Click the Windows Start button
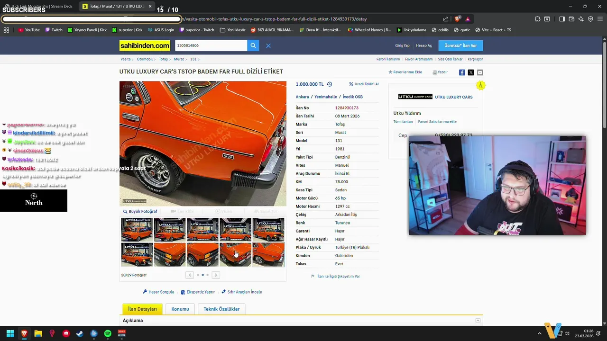This screenshot has width=607, height=341. click(x=10, y=333)
